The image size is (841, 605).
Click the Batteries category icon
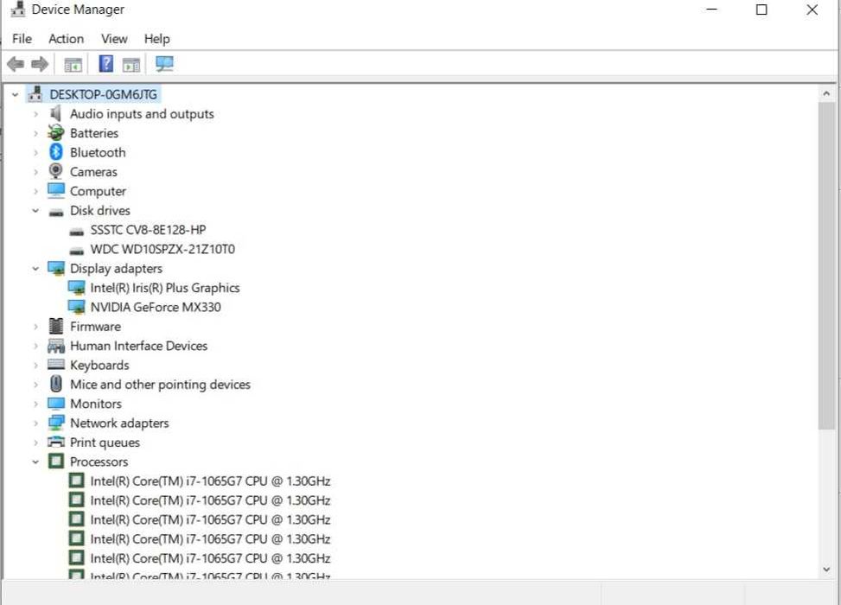[x=56, y=133]
